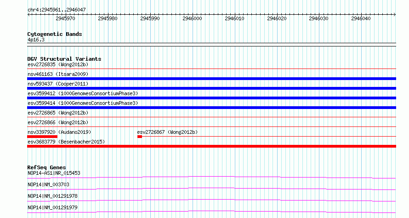Click the magenta line under NOP14|NM_001291978
409x218 pixels.
(x=211, y=200)
